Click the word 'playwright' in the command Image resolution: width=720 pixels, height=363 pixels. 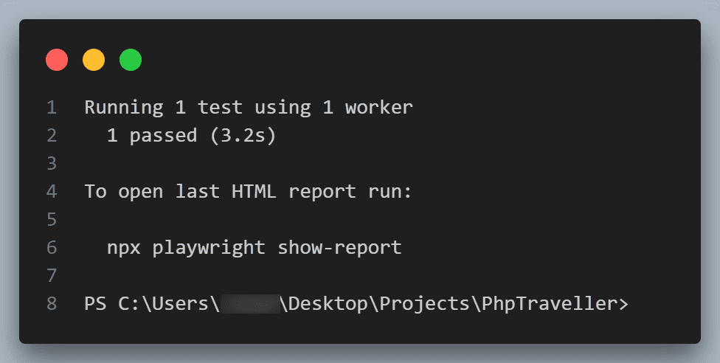pos(209,249)
